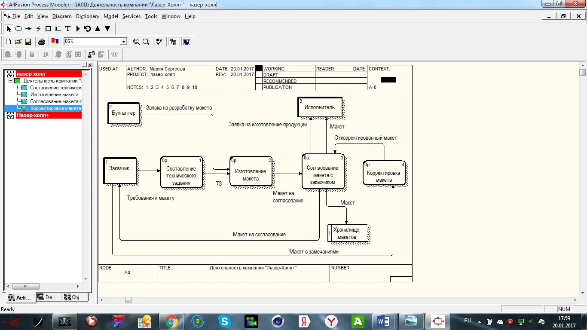Go to sibling diagram icon
This screenshot has width=587, height=330.
point(88,29)
